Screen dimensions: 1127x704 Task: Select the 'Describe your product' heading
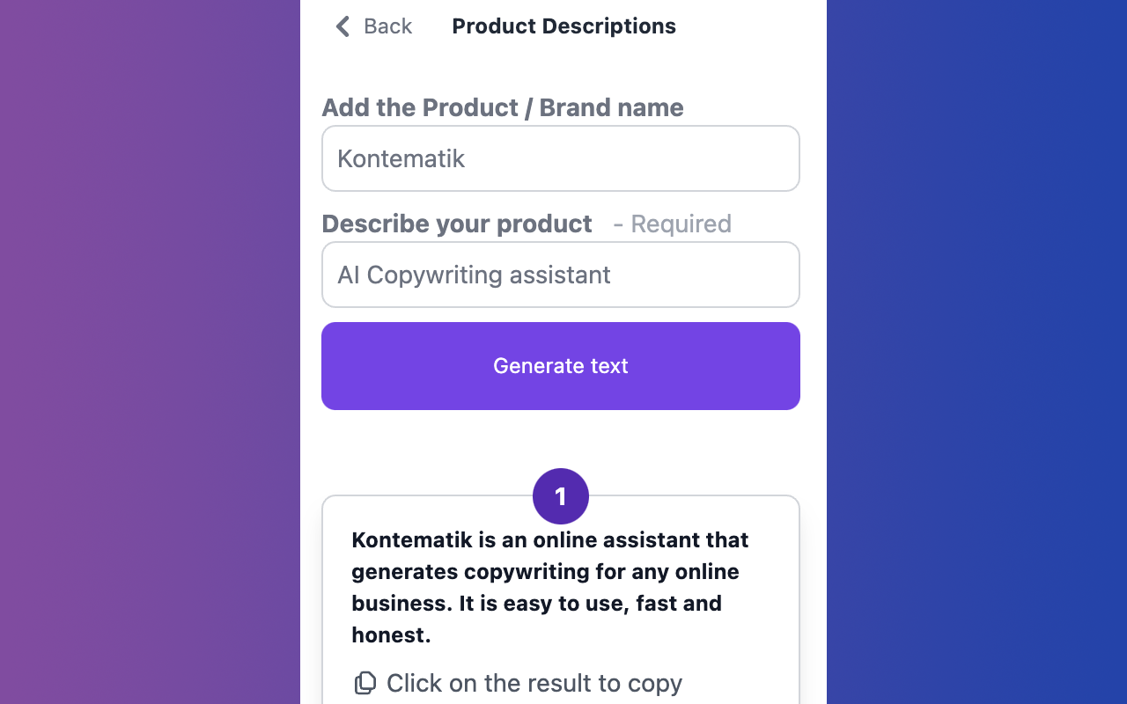point(457,224)
